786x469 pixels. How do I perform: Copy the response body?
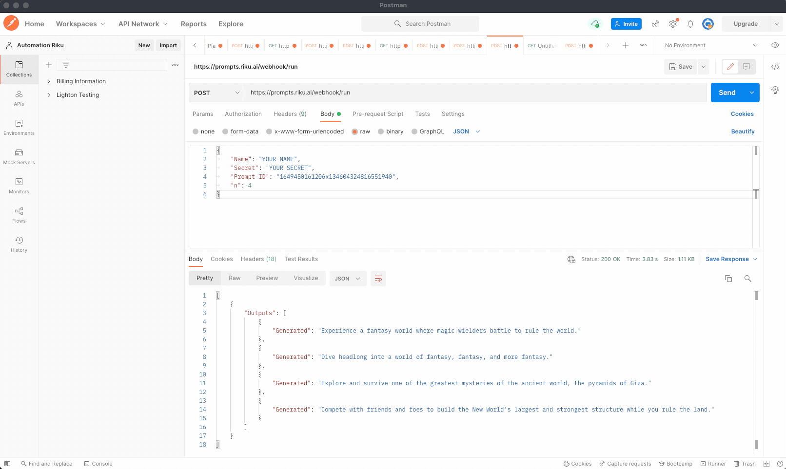coord(728,279)
